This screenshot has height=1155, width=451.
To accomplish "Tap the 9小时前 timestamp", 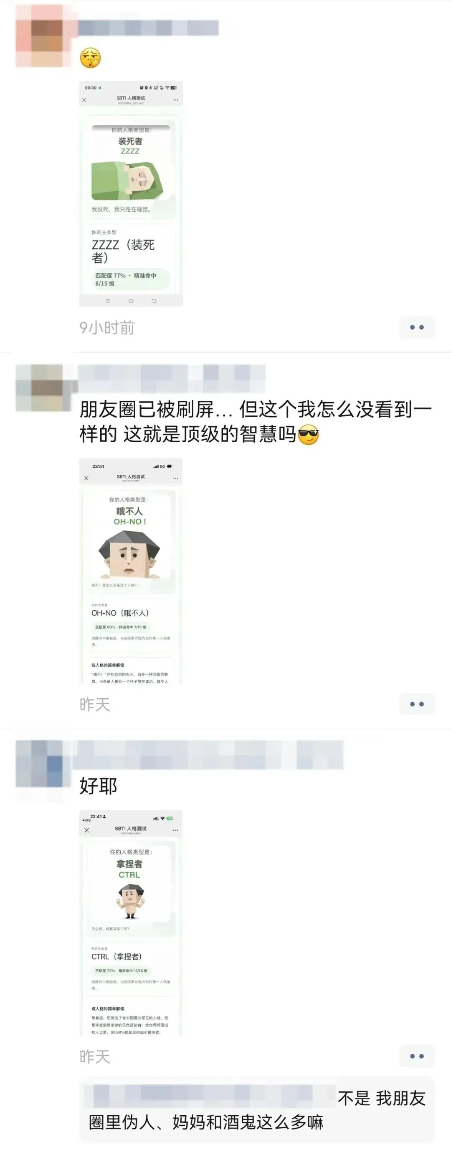I will point(107,328).
